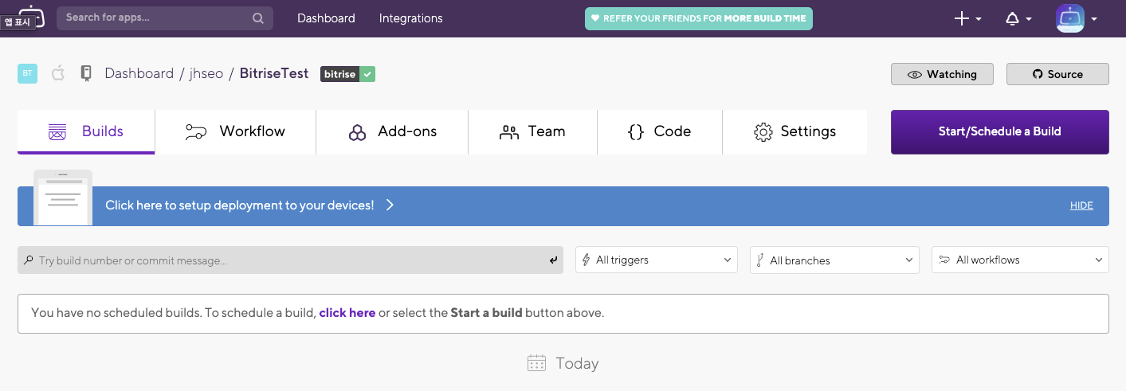Click the device icon beside the breadcrumb

tap(86, 73)
